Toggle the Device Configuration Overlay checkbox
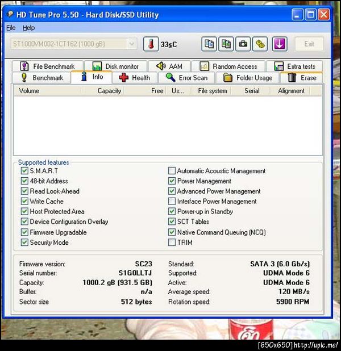Viewport: 341px width, 351px height. pos(24,222)
